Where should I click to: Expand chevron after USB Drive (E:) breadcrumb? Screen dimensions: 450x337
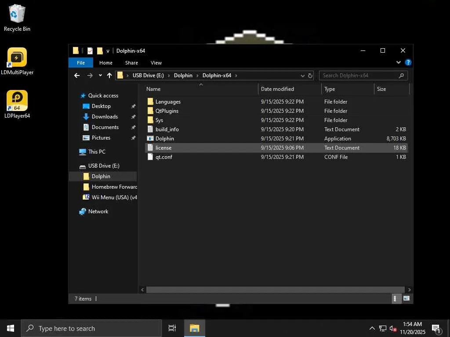pyautogui.click(x=169, y=75)
